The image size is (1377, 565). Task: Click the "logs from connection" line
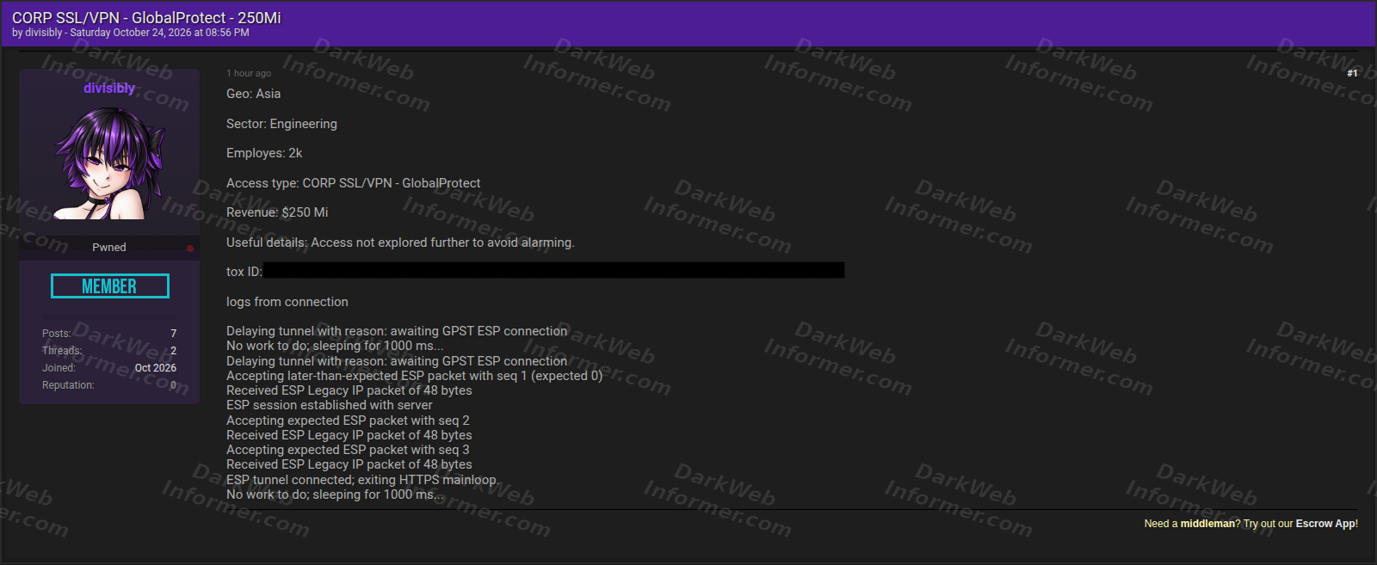pos(287,302)
